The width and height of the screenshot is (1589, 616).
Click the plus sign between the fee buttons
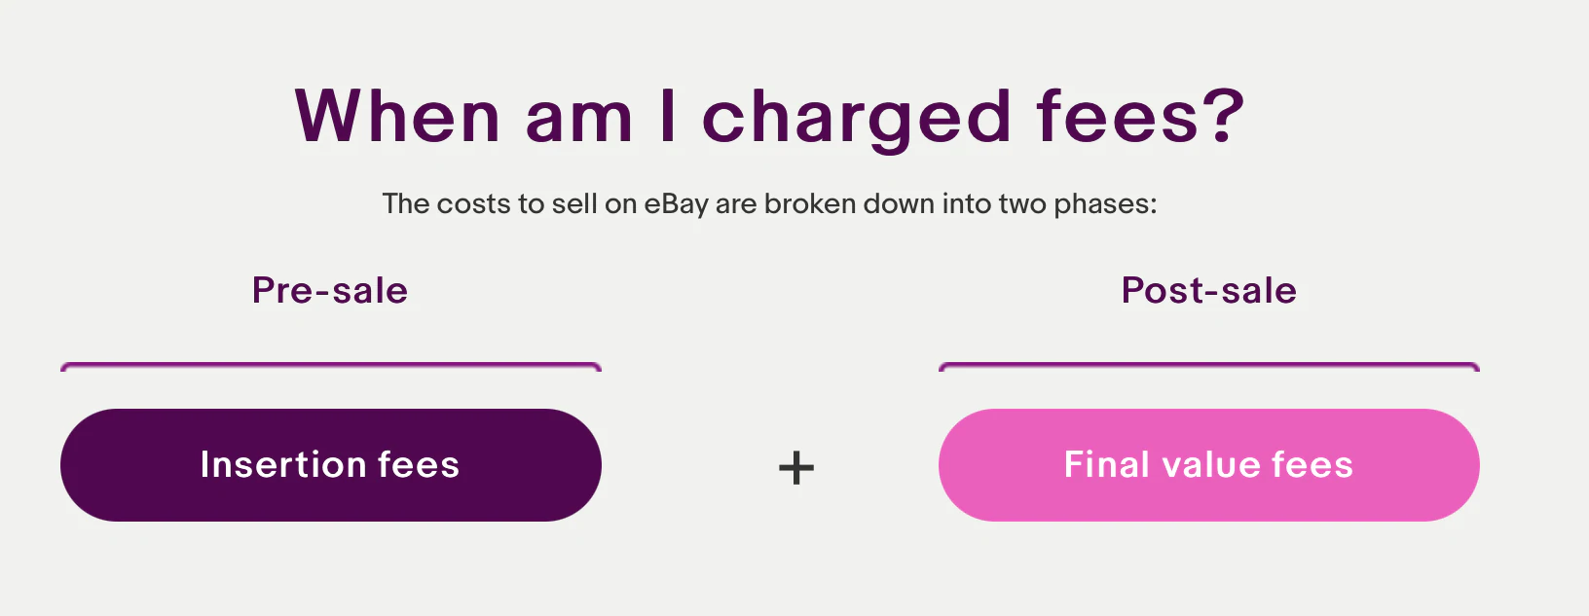tap(796, 468)
